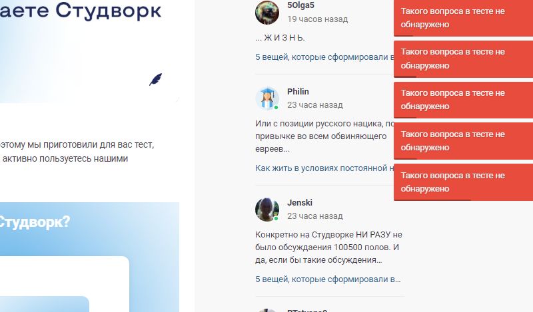Click the '19 часов назад' timestamp
This screenshot has height=312, width=533.
(x=318, y=19)
